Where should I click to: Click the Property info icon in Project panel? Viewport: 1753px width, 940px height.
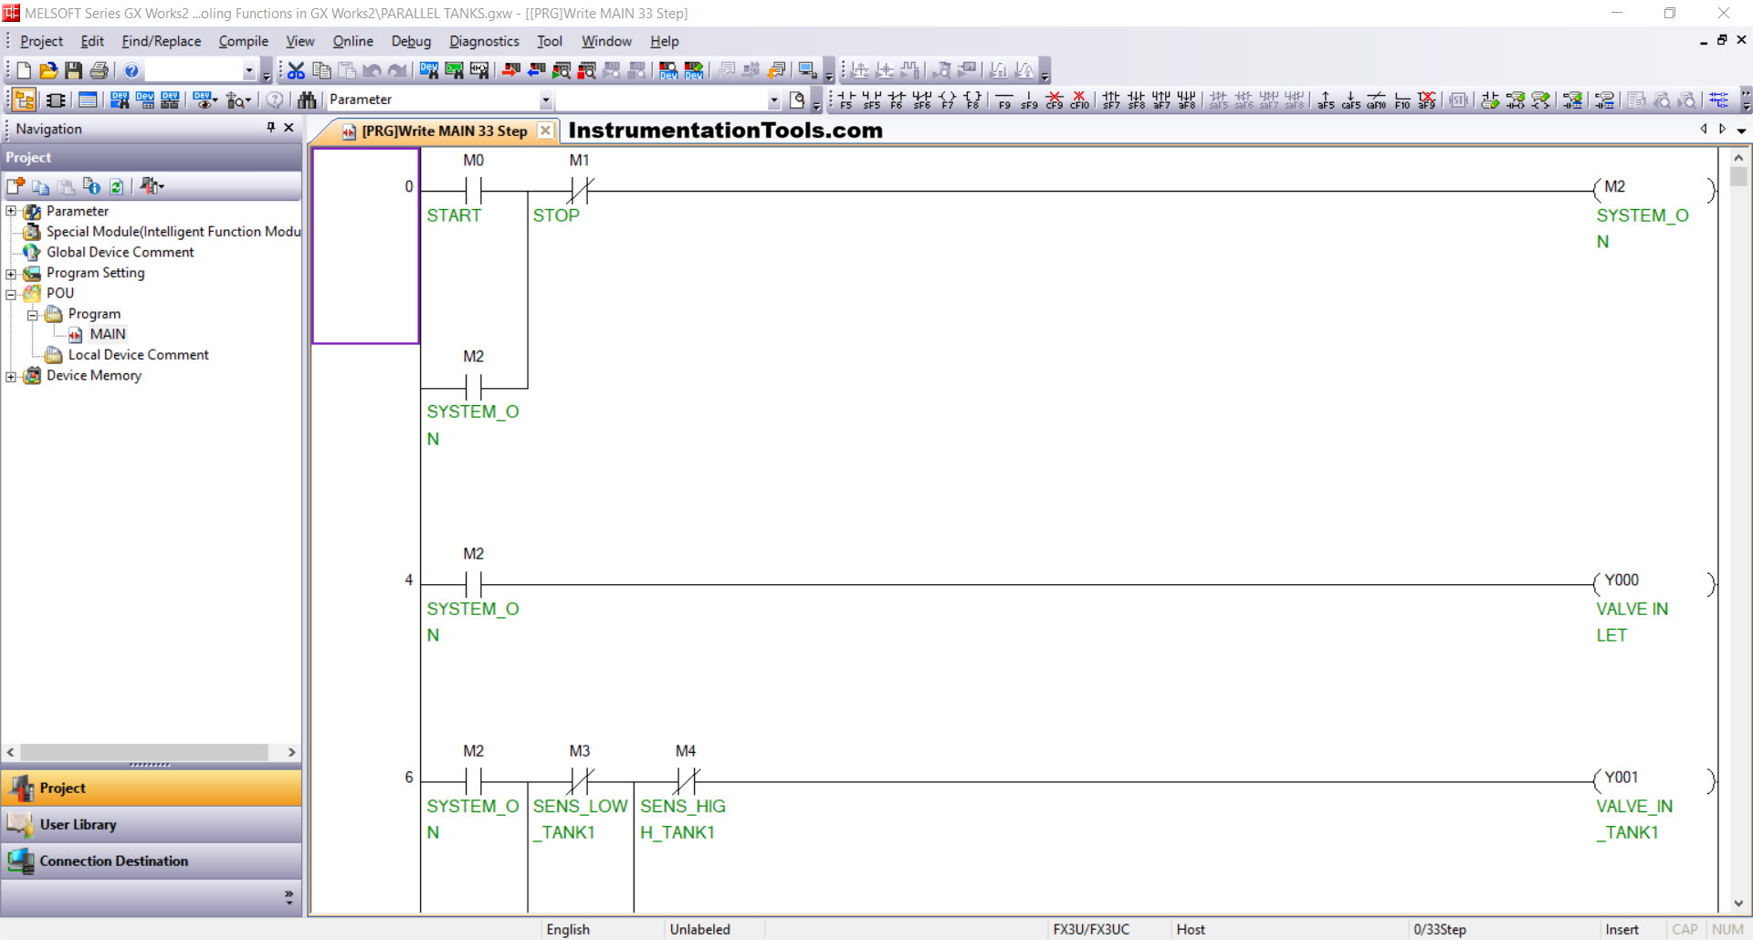pos(91,186)
